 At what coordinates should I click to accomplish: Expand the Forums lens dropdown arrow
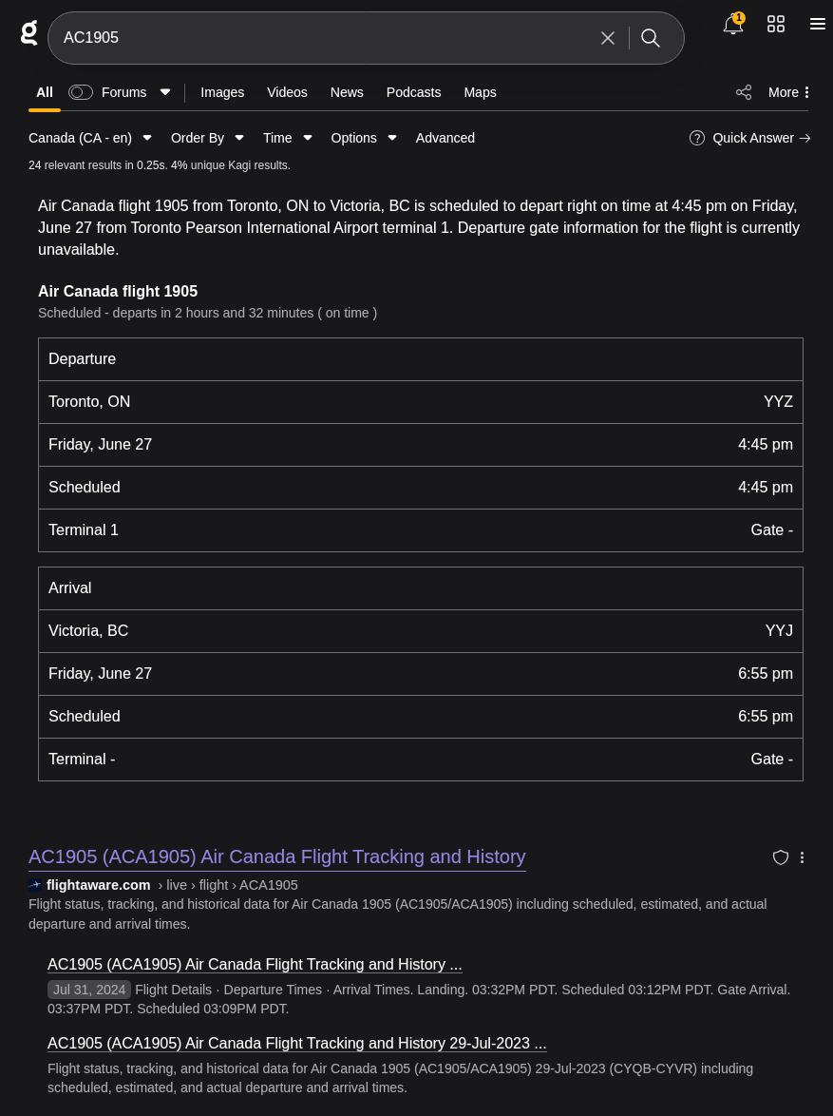(165, 92)
